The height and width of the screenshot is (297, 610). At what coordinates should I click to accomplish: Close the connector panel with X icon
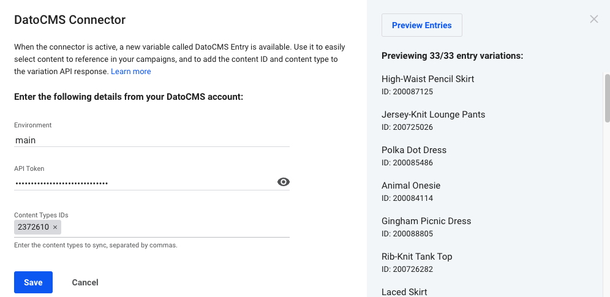click(593, 19)
